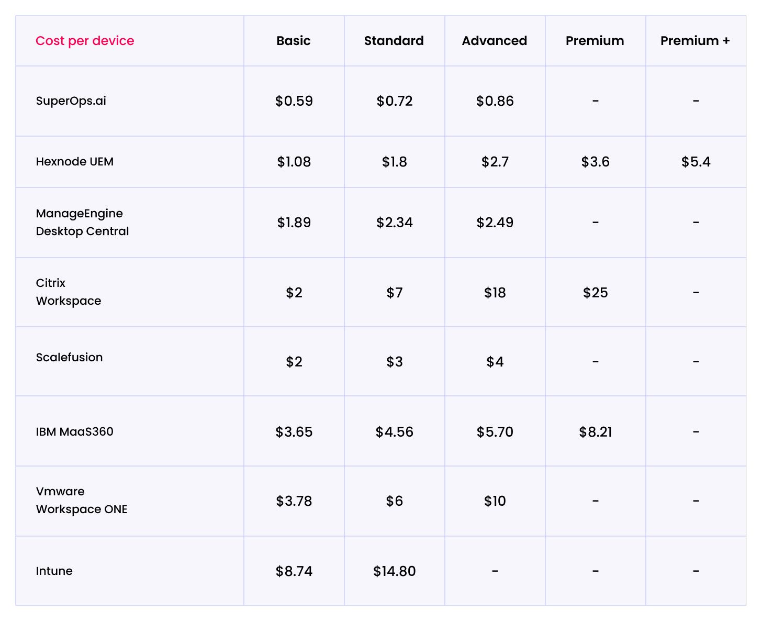Click the Citrix Workspace row label

(x=69, y=292)
